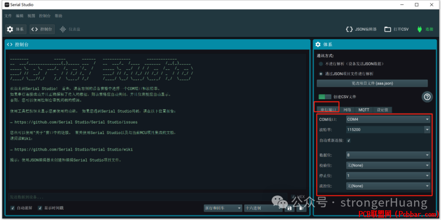Expand 停止位 dropdown showing 1
Viewport: 441px width, 220px height.
pos(388,176)
